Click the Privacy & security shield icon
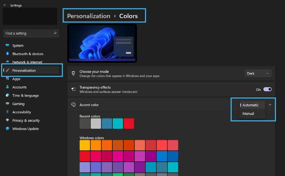This screenshot has width=285, height=176. (x=7, y=120)
